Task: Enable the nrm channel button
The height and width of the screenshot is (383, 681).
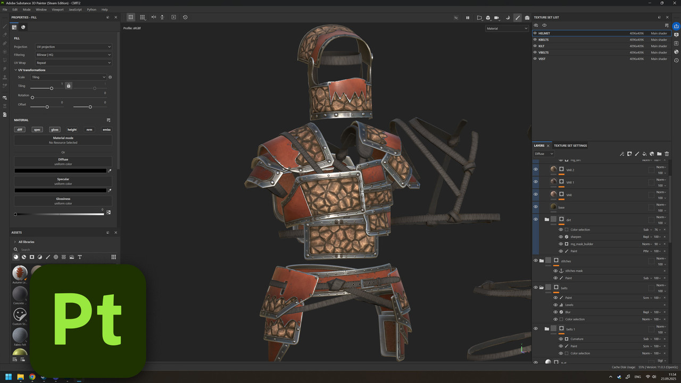Action: [x=89, y=129]
